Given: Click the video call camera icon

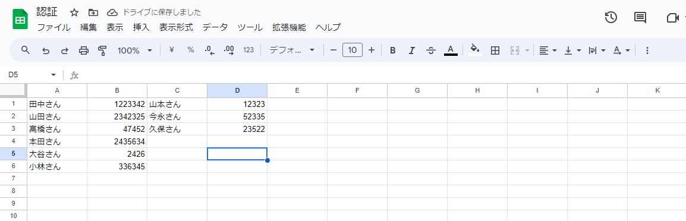Looking at the screenshot, I should (x=672, y=17).
